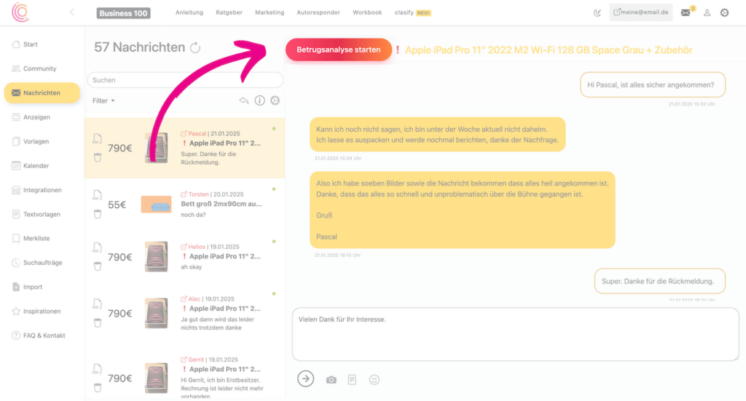Screen dimensions: 746x401
Task: Open Community in the sidebar
Action: pyautogui.click(x=42, y=68)
